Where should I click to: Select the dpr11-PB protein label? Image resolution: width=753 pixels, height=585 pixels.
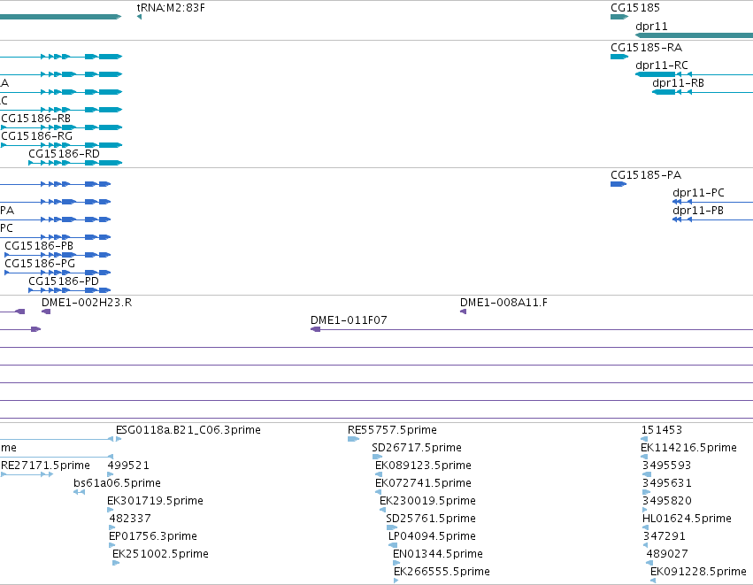click(x=698, y=211)
